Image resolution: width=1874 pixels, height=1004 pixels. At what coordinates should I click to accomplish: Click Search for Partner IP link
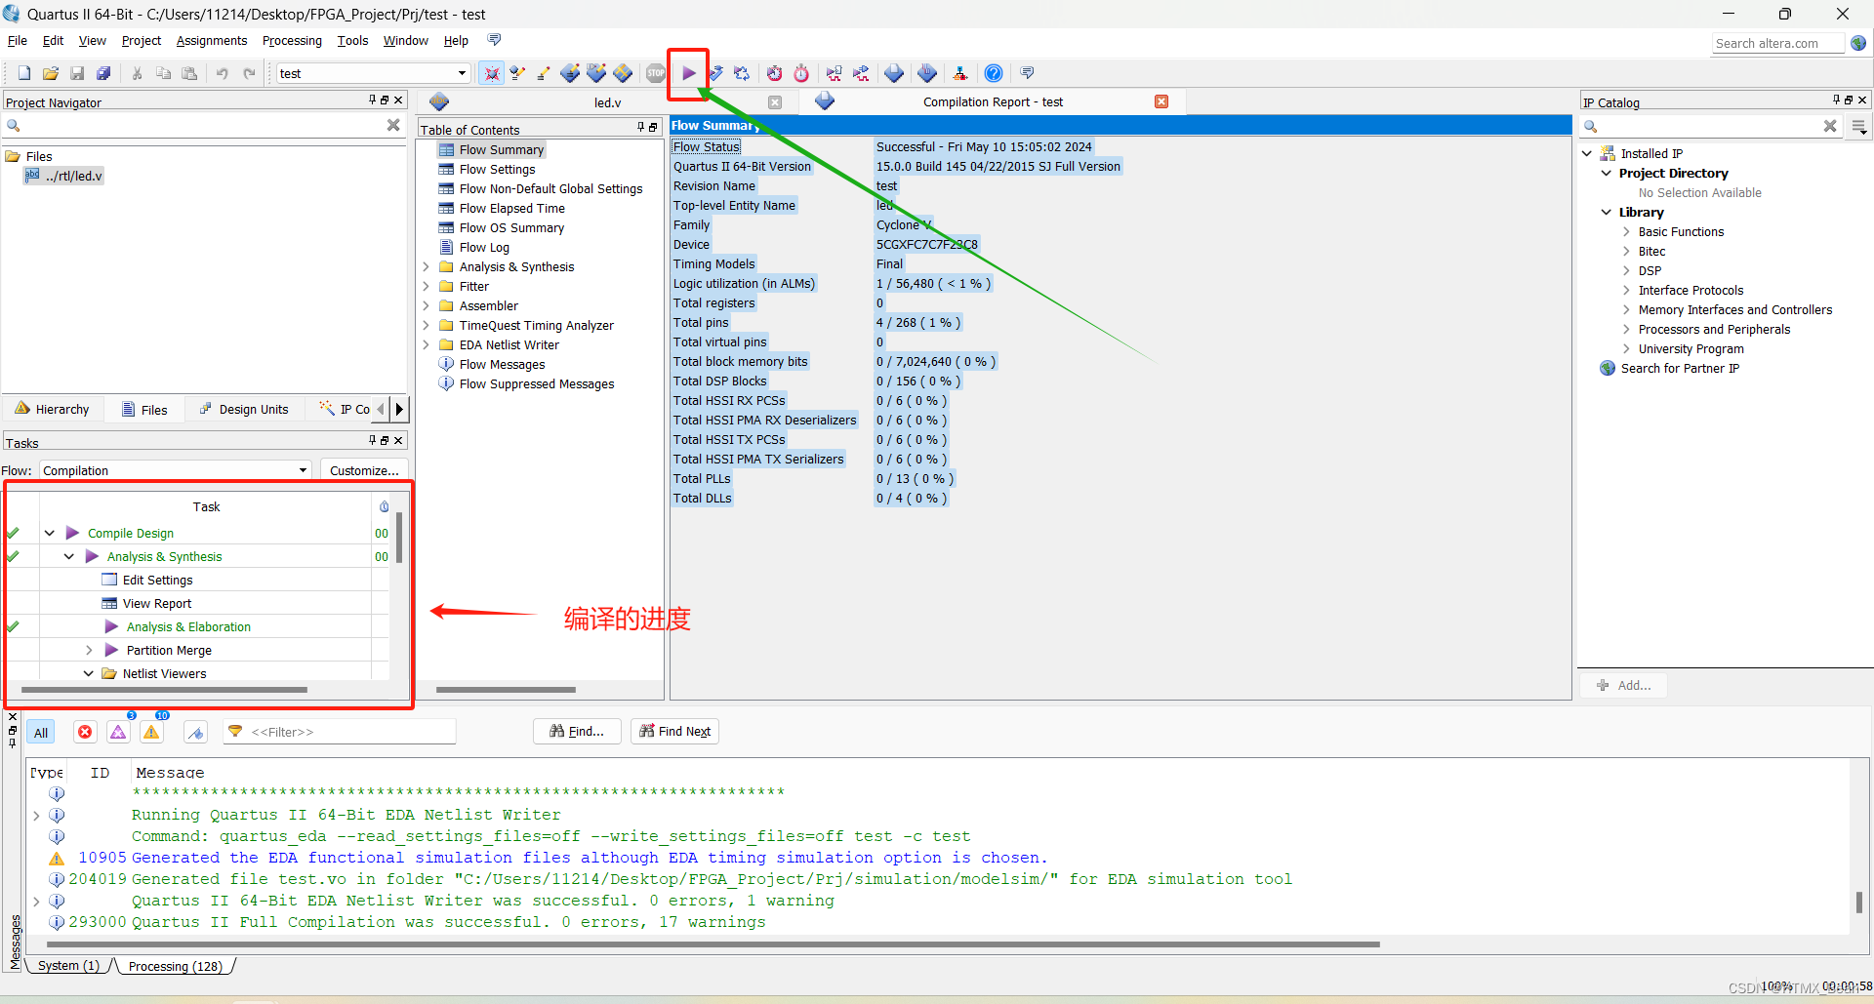point(1680,368)
